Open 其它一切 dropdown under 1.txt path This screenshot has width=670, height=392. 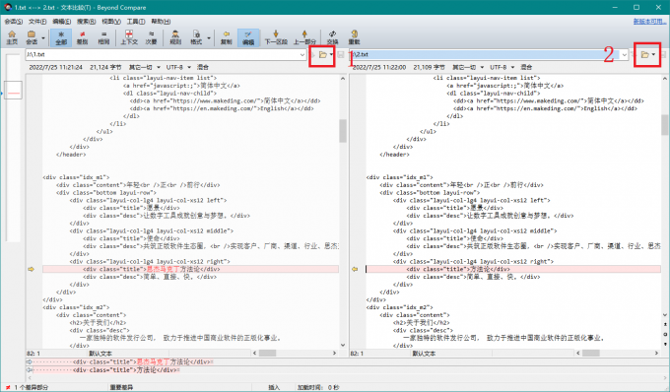point(145,67)
